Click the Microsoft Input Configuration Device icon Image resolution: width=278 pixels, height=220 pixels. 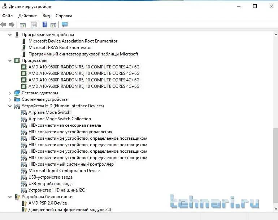(24, 171)
